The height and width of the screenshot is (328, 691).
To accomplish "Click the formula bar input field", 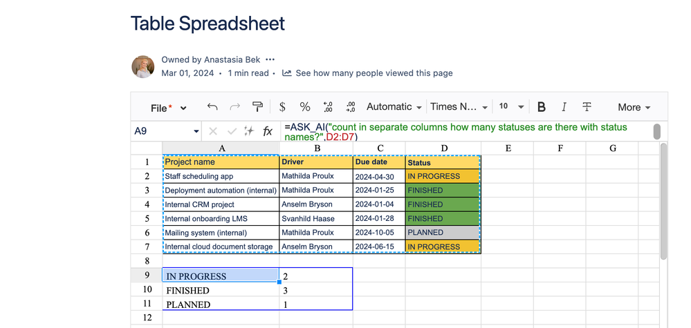I will point(466,131).
